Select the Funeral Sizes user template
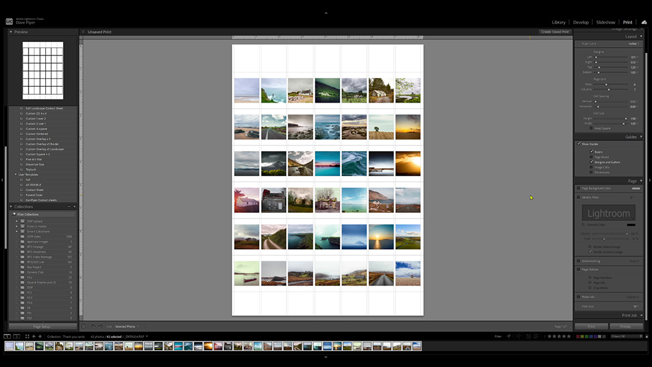The height and width of the screenshot is (367, 652). [x=34, y=195]
